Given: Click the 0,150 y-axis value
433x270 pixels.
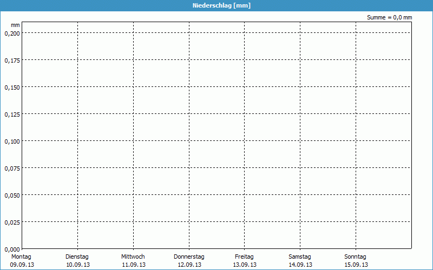Looking at the screenshot, I should point(12,87).
